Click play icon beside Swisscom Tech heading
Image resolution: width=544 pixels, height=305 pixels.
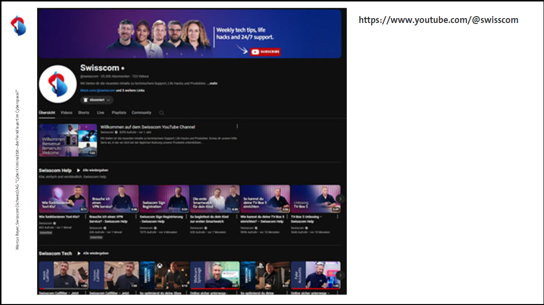tap(79, 253)
